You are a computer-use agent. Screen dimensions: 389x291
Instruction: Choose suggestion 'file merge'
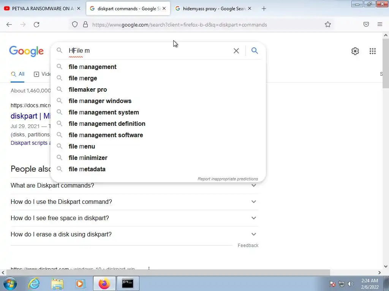point(158,78)
